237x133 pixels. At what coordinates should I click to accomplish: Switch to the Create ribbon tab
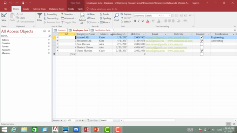click(x=26, y=9)
